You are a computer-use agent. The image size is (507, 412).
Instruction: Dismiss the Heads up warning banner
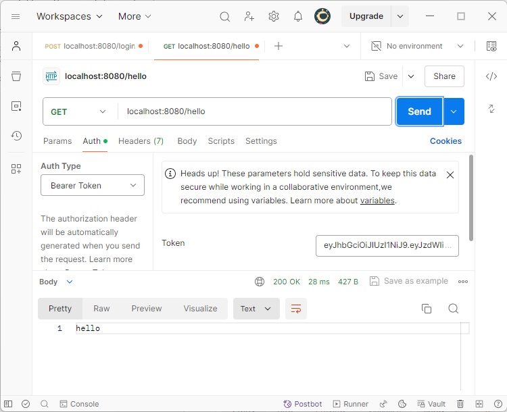pos(450,175)
